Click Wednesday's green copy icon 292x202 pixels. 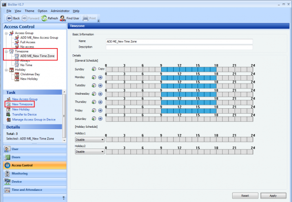[x=93, y=94]
